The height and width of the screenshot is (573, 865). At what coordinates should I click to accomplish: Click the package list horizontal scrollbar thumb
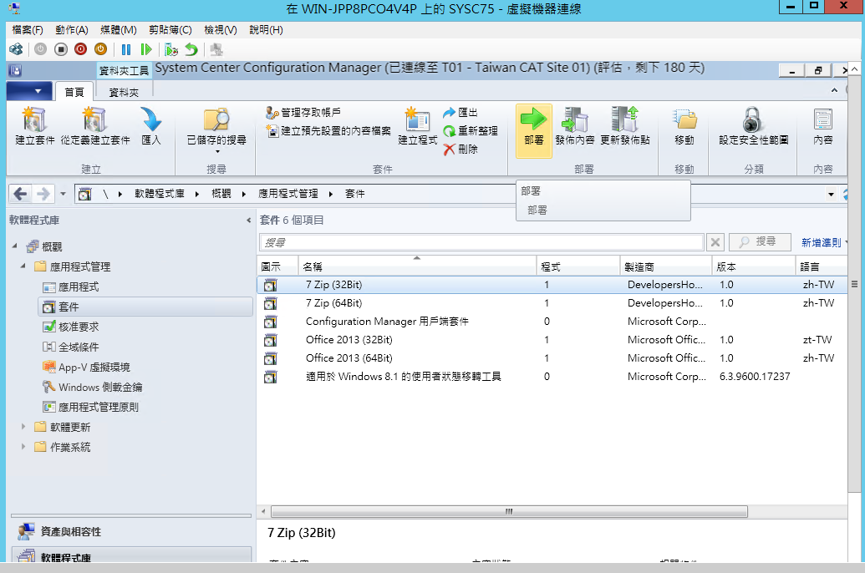pos(509,511)
